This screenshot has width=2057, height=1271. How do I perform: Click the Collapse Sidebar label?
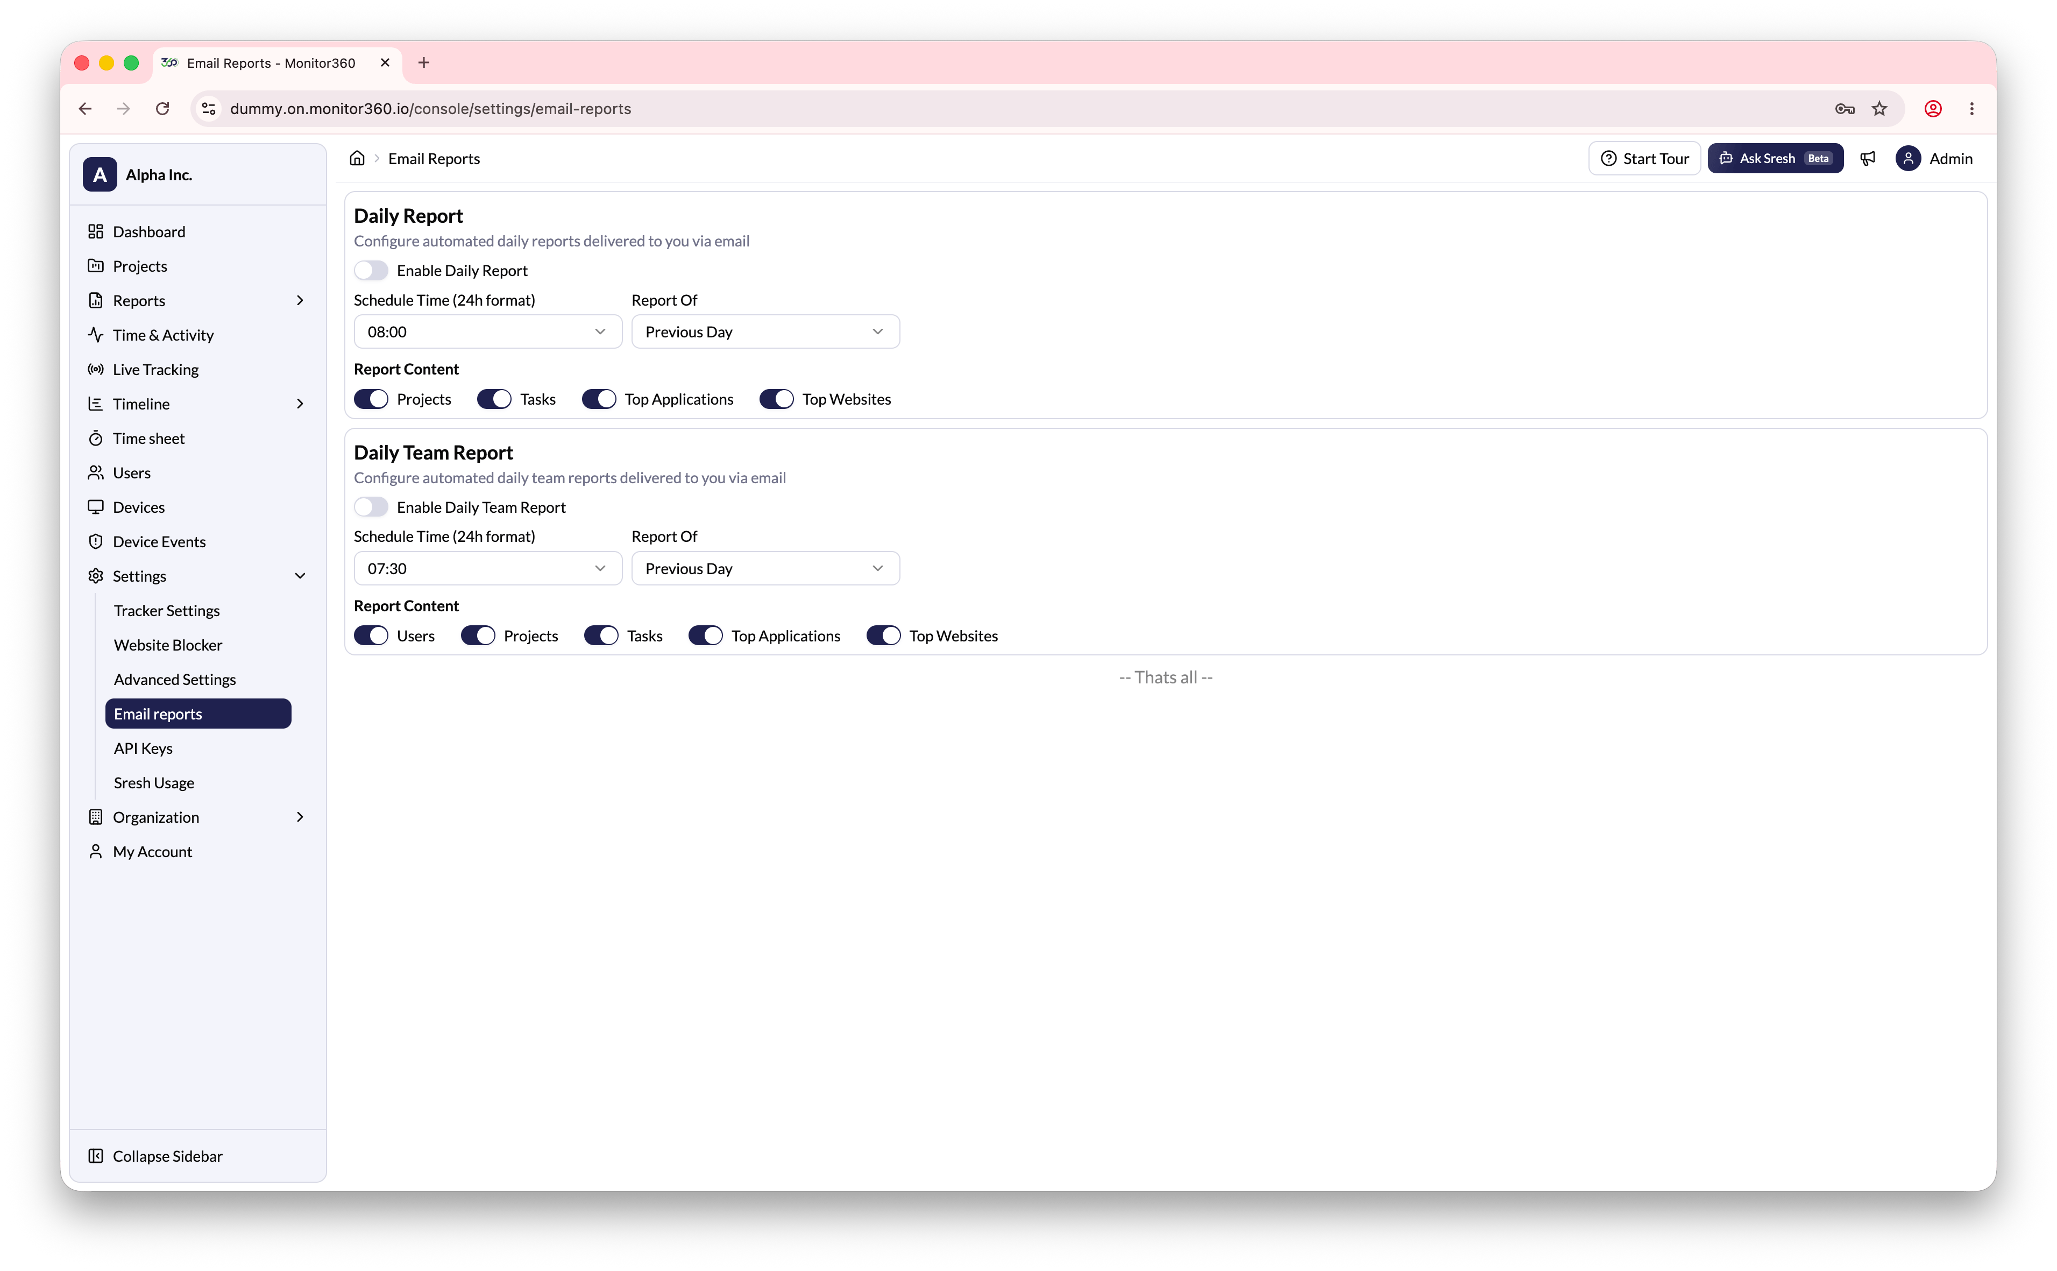167,1156
